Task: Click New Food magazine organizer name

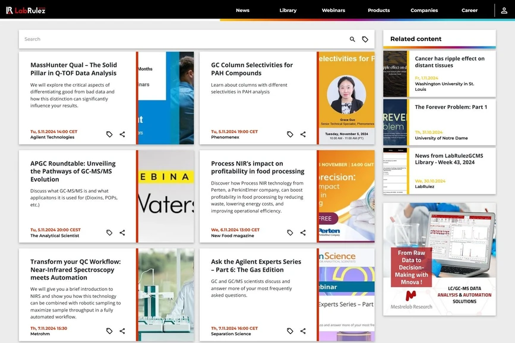Action: coord(232,236)
